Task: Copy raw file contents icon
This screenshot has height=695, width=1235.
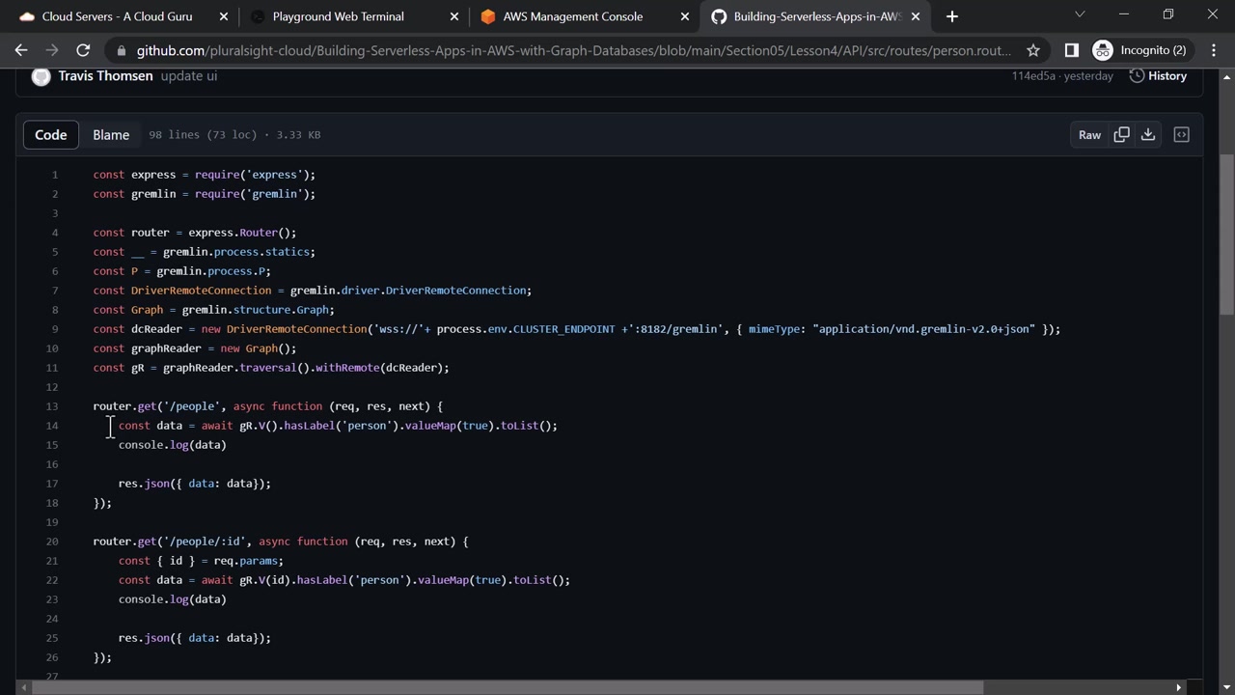Action: point(1121,135)
